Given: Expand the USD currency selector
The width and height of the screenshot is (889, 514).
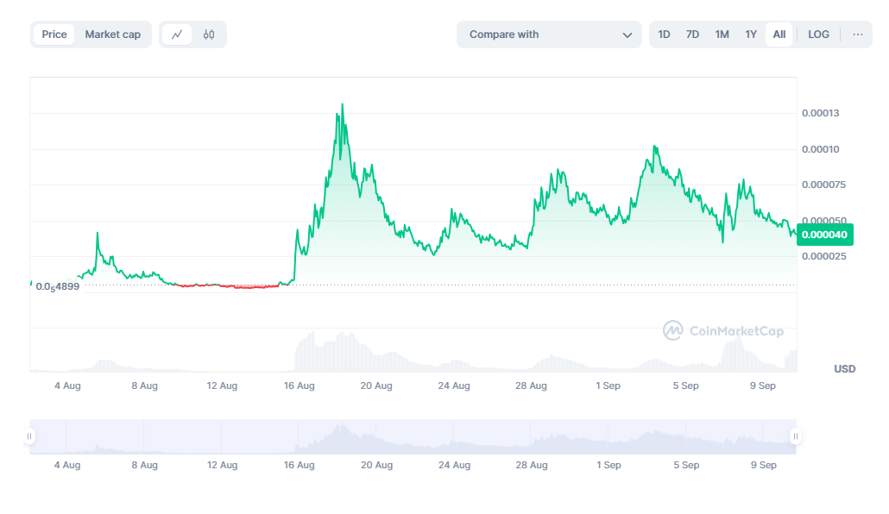Looking at the screenshot, I should point(843,368).
